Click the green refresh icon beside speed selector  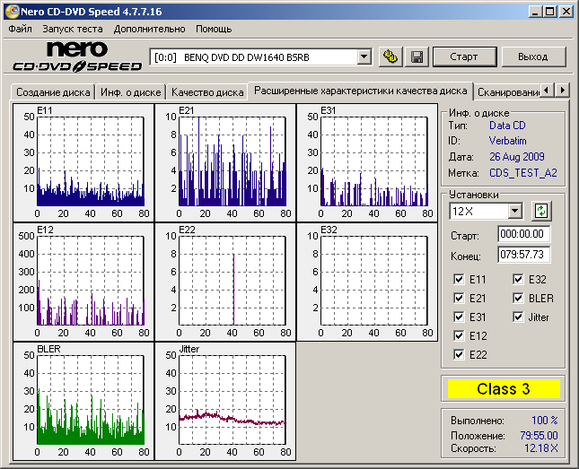pos(541,211)
